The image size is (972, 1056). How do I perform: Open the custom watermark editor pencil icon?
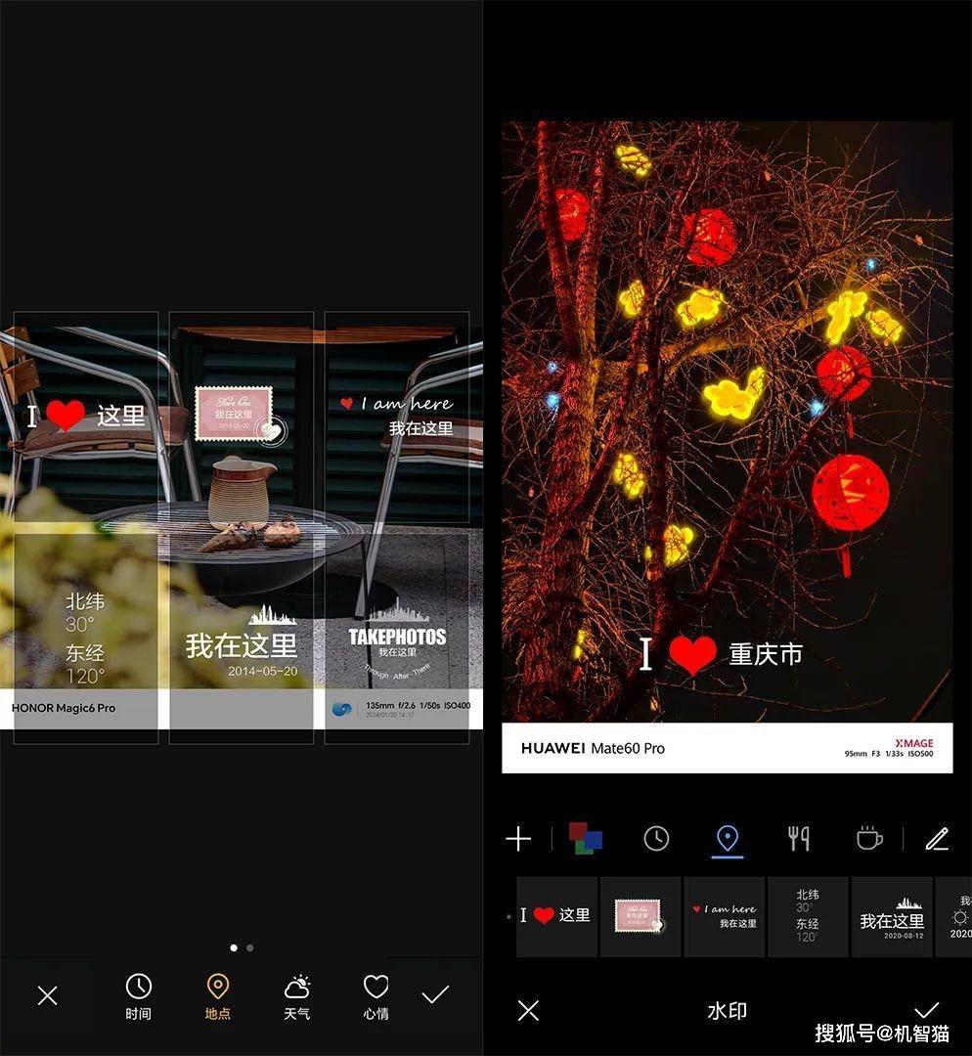pos(938,839)
